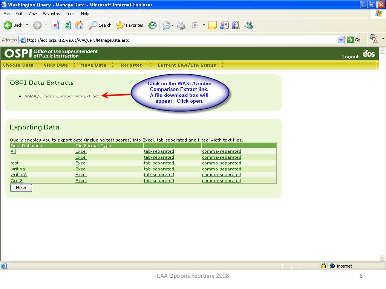Expand the address bar dropdown
Screen dimensions: 386x289
tap(341, 40)
